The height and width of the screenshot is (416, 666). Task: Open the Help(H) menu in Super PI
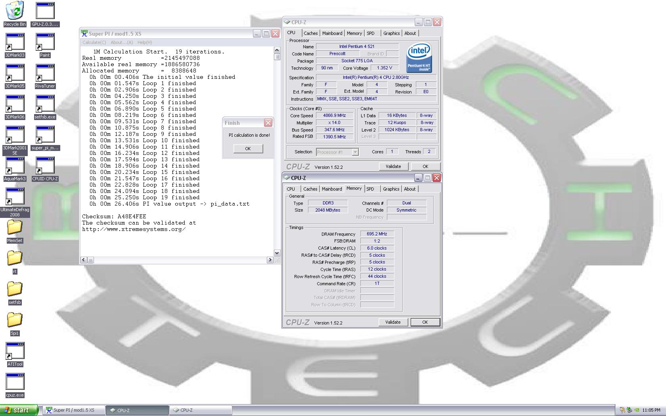(x=145, y=42)
